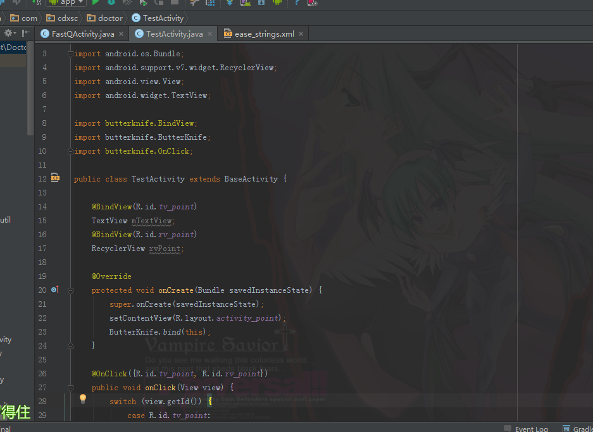Viewport: 593px width, 432px height.
Task: Click import android.view.View on line 5
Action: [129, 82]
